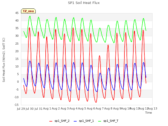Click the 20 y-axis tick value
This screenshot has height=126, width=168.
coord(17,51)
